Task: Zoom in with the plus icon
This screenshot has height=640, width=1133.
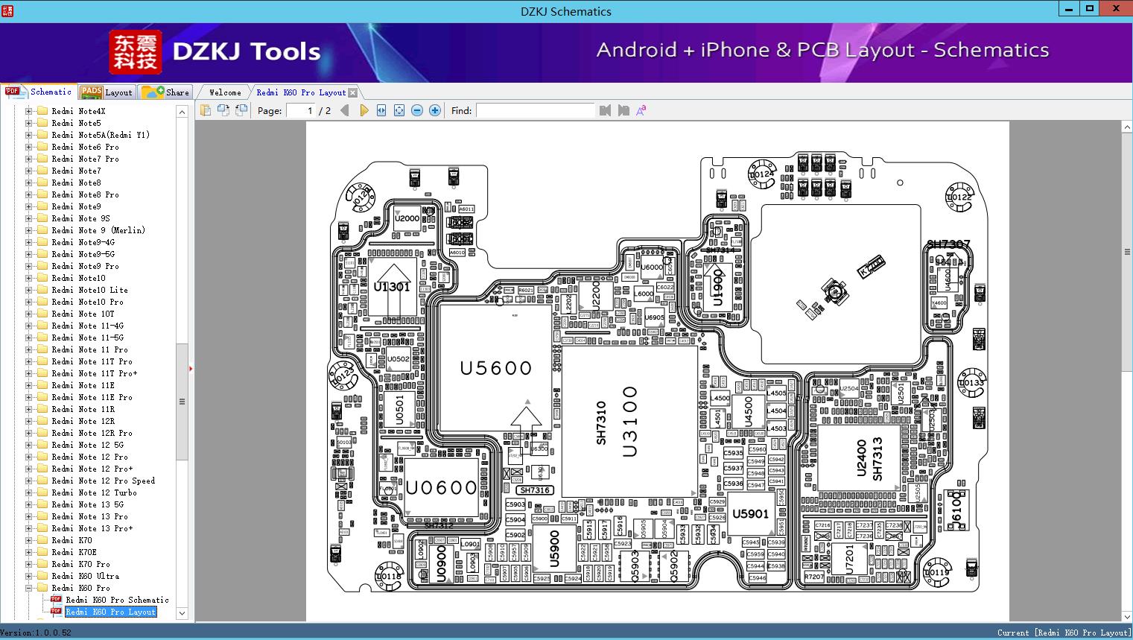Action: pos(435,110)
